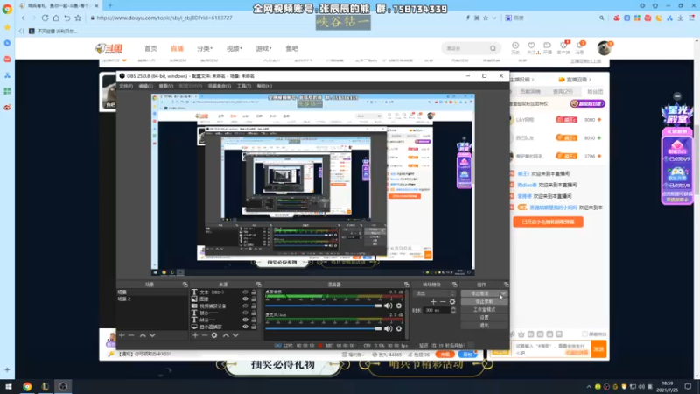Open the 游戏 dropdown in Douyu nav
The image size is (700, 394).
(x=263, y=48)
